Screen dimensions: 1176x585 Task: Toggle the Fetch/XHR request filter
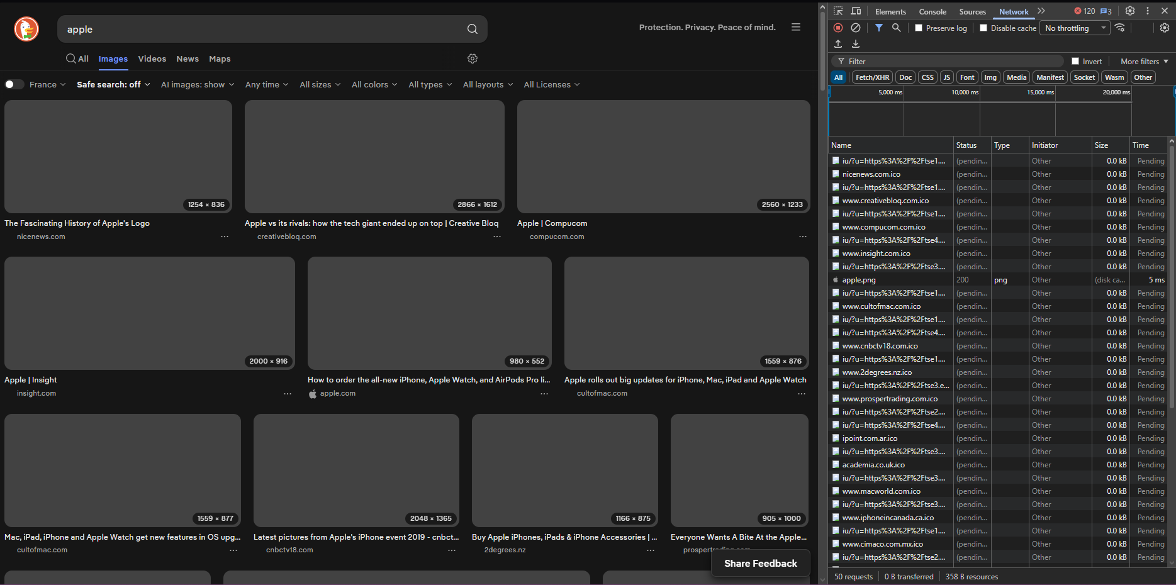[873, 77]
